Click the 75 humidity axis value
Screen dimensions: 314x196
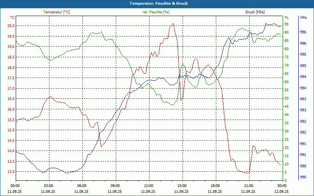click(287, 57)
